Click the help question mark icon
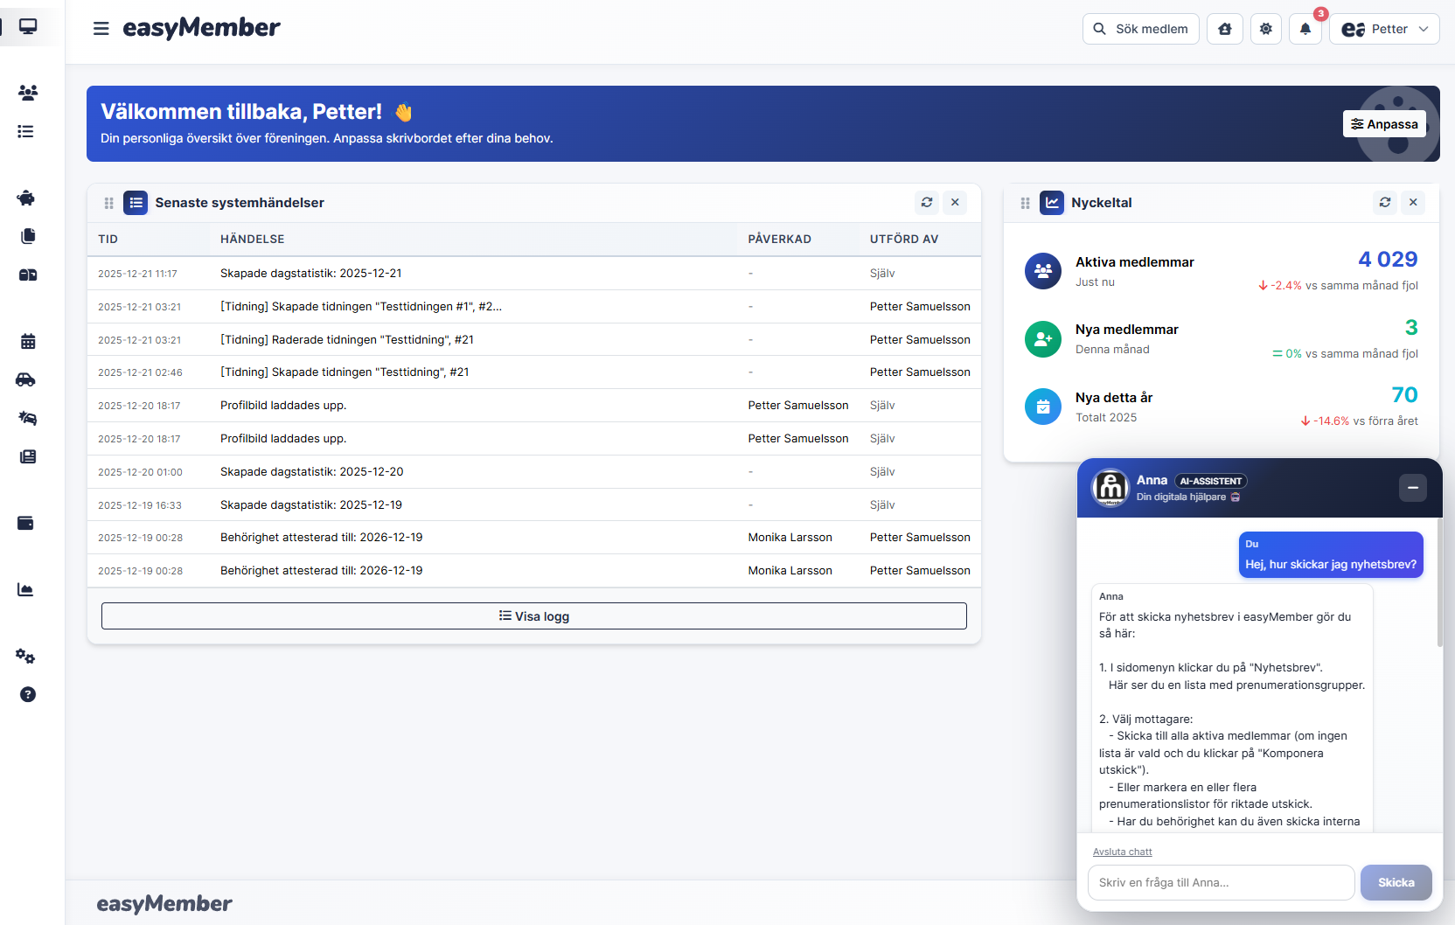This screenshot has width=1455, height=925. 27,694
